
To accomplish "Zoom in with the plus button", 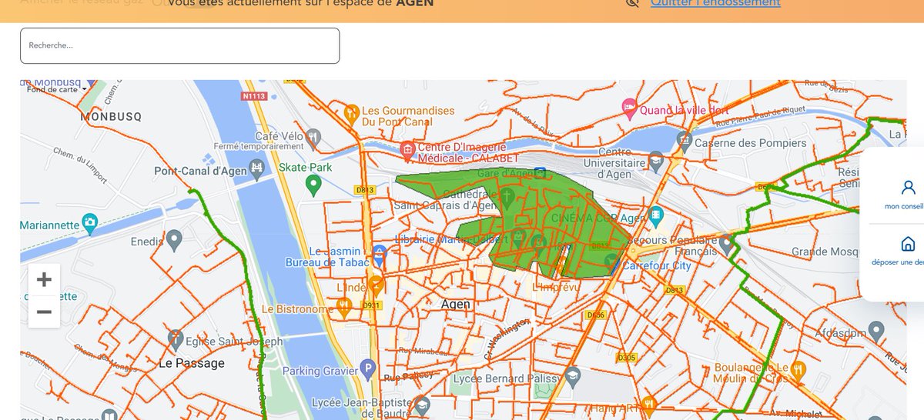I will [44, 278].
